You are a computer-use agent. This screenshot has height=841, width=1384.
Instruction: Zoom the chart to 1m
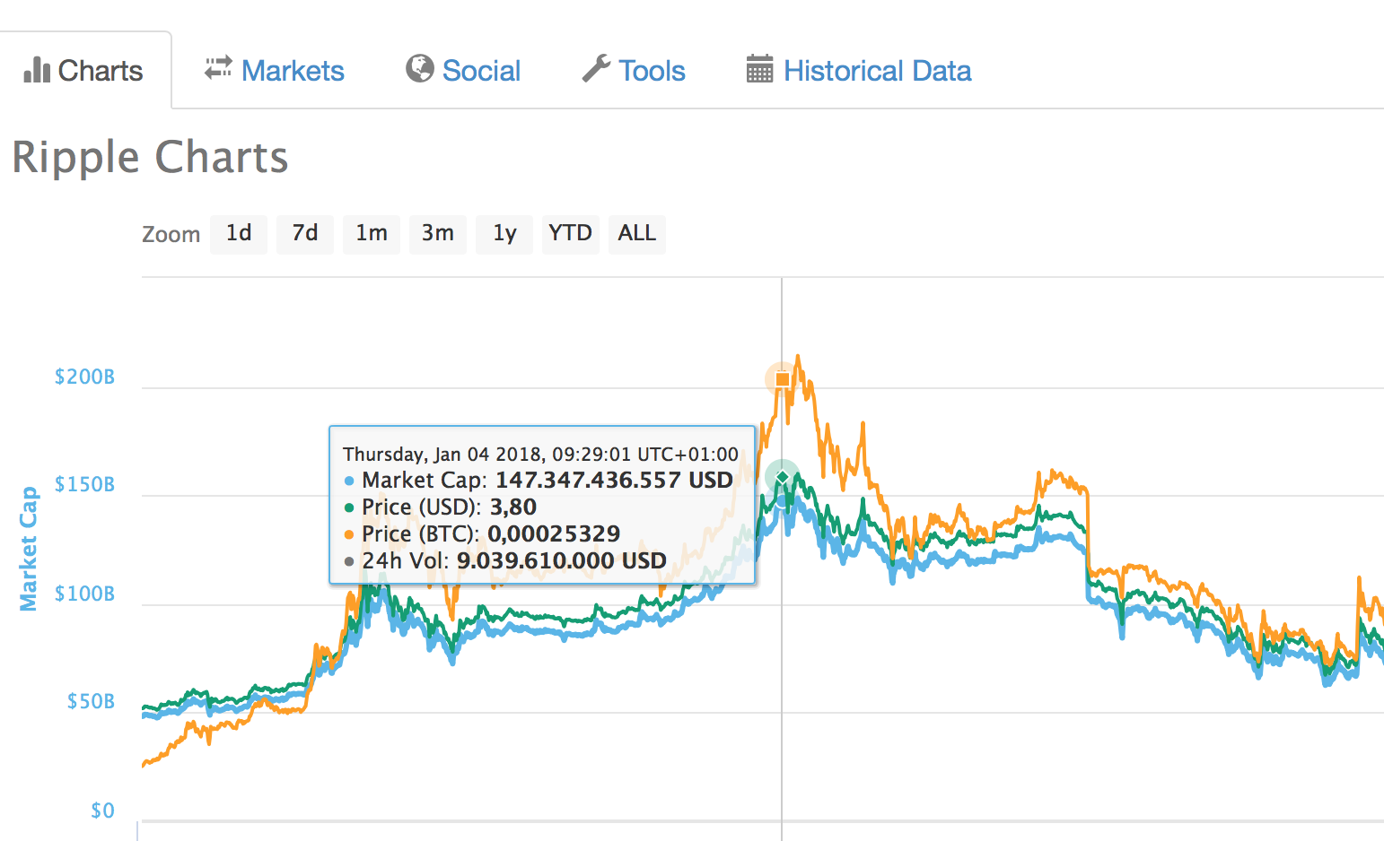[372, 234]
